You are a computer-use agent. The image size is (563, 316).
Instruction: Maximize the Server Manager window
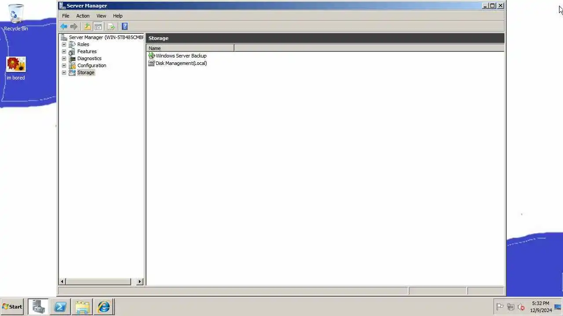[x=493, y=6]
